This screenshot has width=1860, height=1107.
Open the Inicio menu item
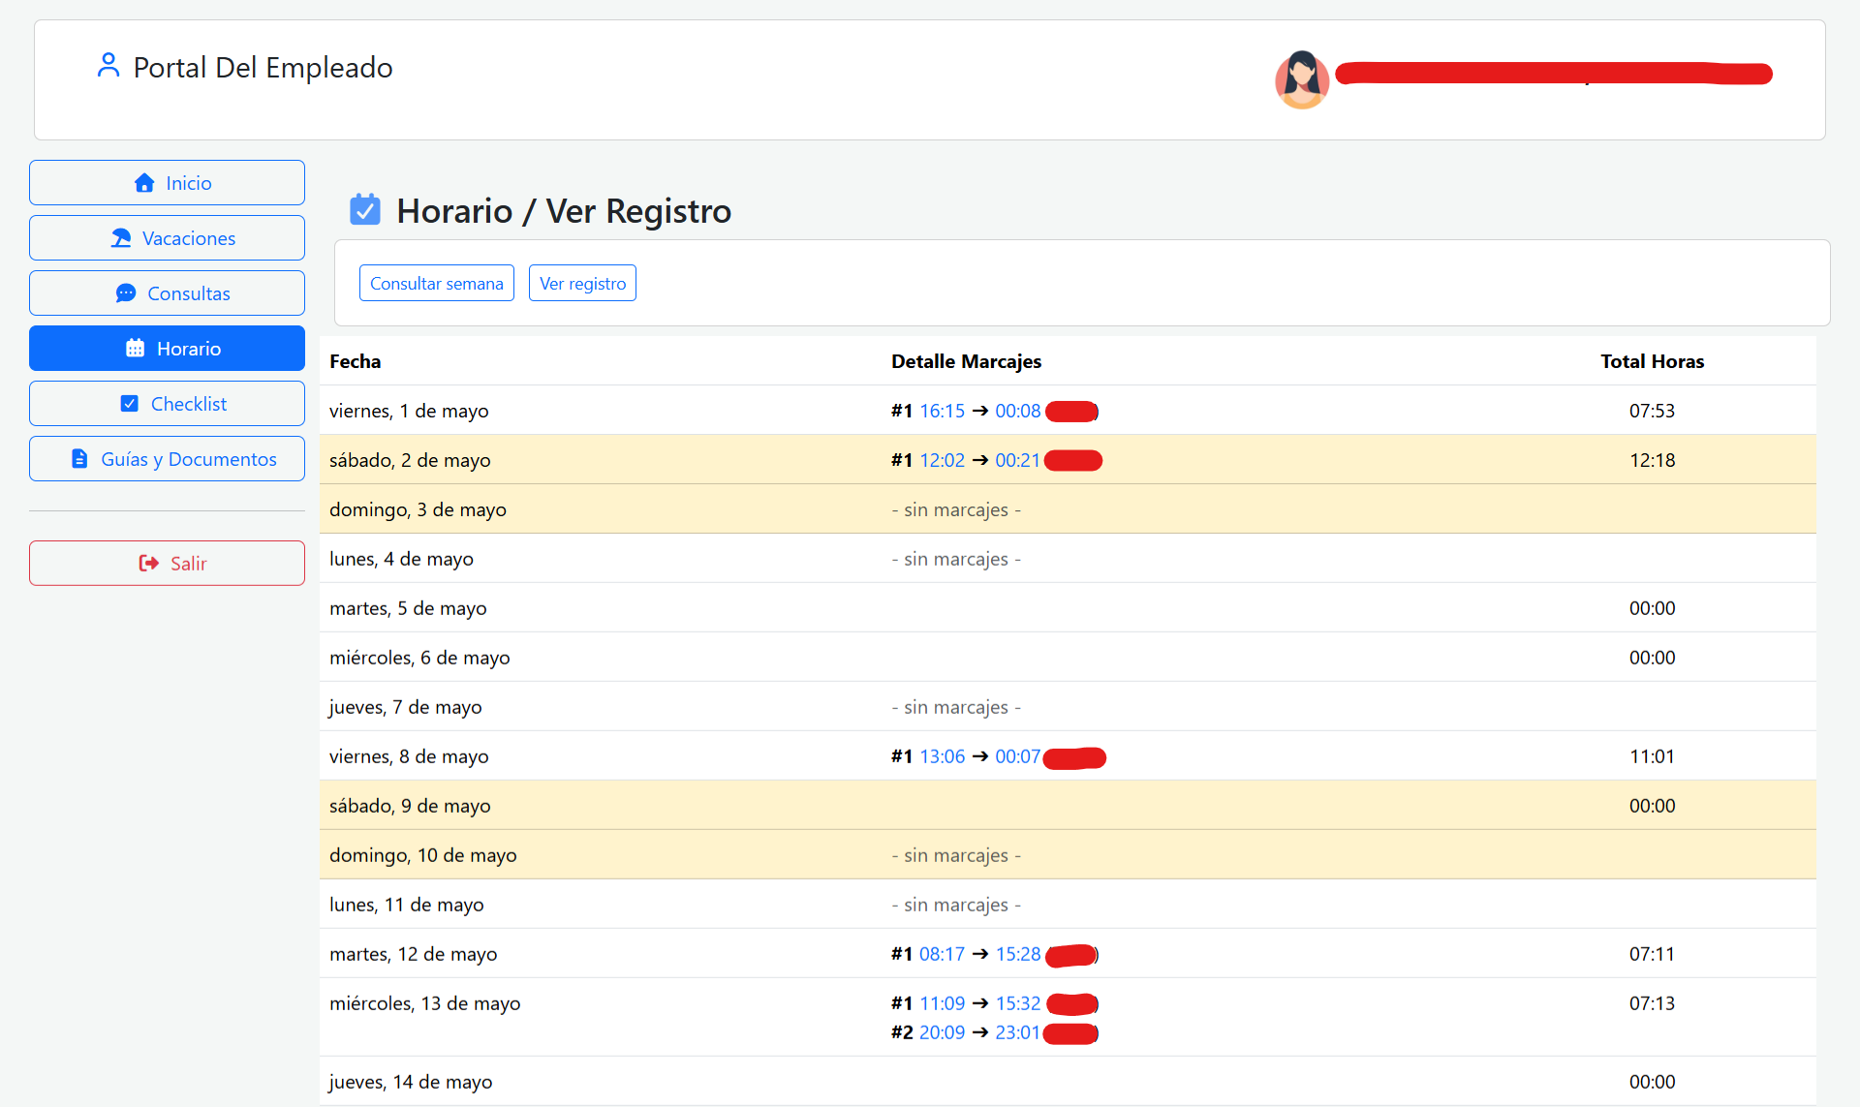[167, 183]
